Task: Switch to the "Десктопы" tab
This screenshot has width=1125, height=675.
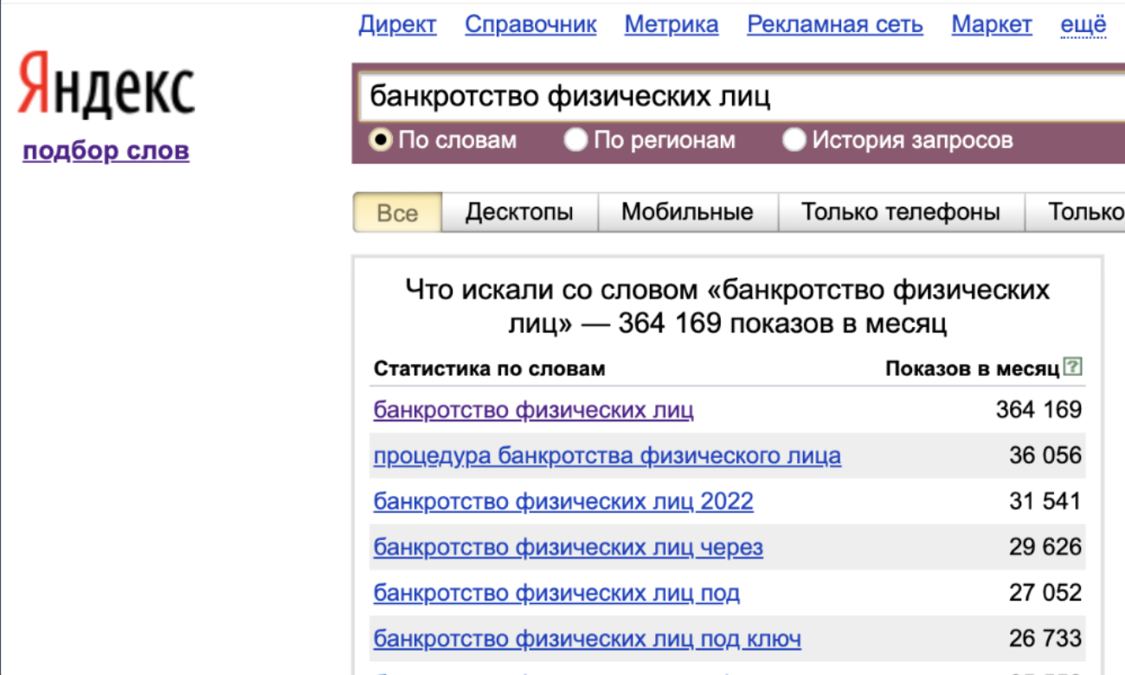Action: (519, 212)
